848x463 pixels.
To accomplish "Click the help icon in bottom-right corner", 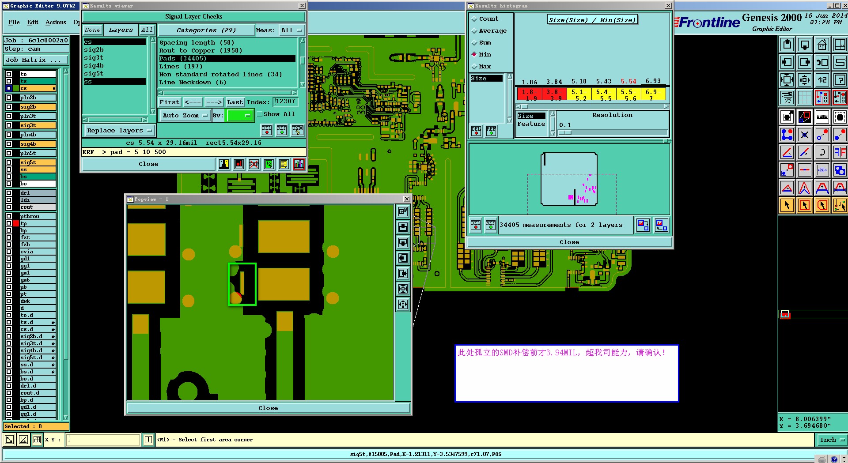I will point(833,459).
